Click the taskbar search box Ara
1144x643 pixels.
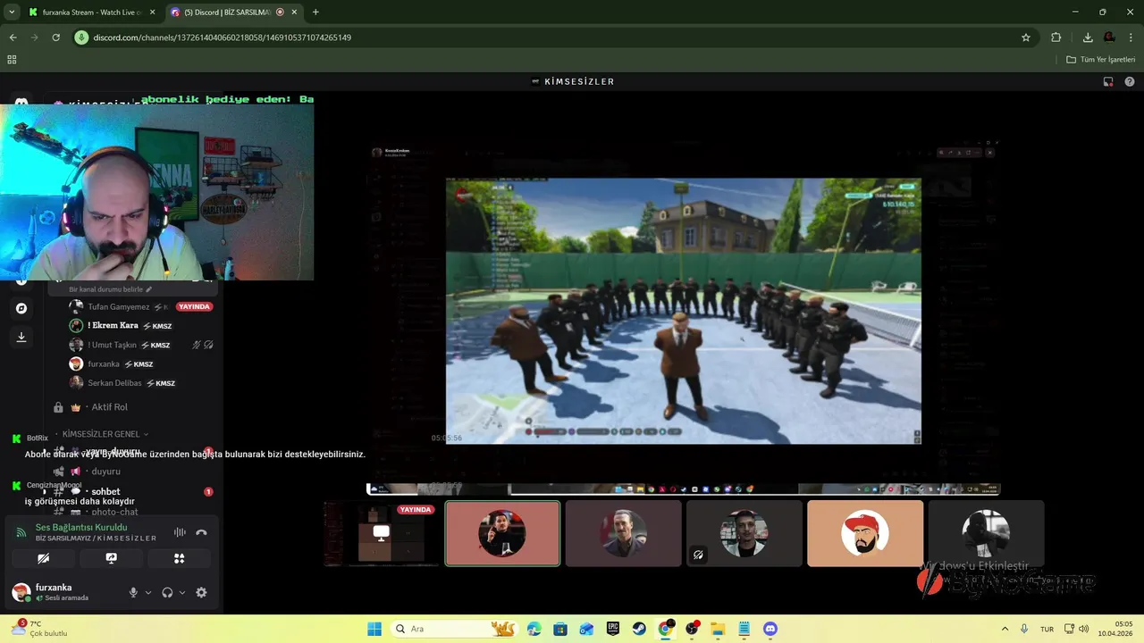click(456, 629)
